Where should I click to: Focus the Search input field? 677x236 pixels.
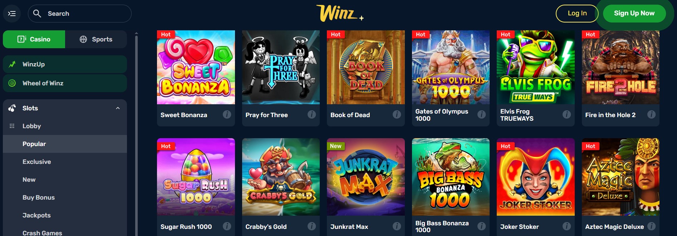[79, 14]
